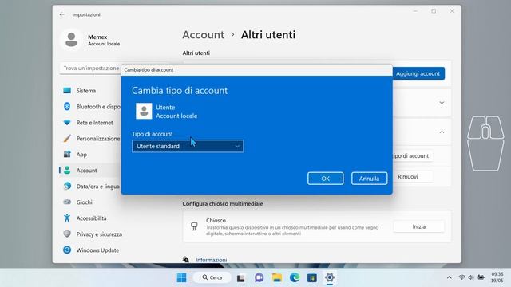Click the Data/ora e lingua globe icon
The height and width of the screenshot is (287, 511).
point(67,186)
